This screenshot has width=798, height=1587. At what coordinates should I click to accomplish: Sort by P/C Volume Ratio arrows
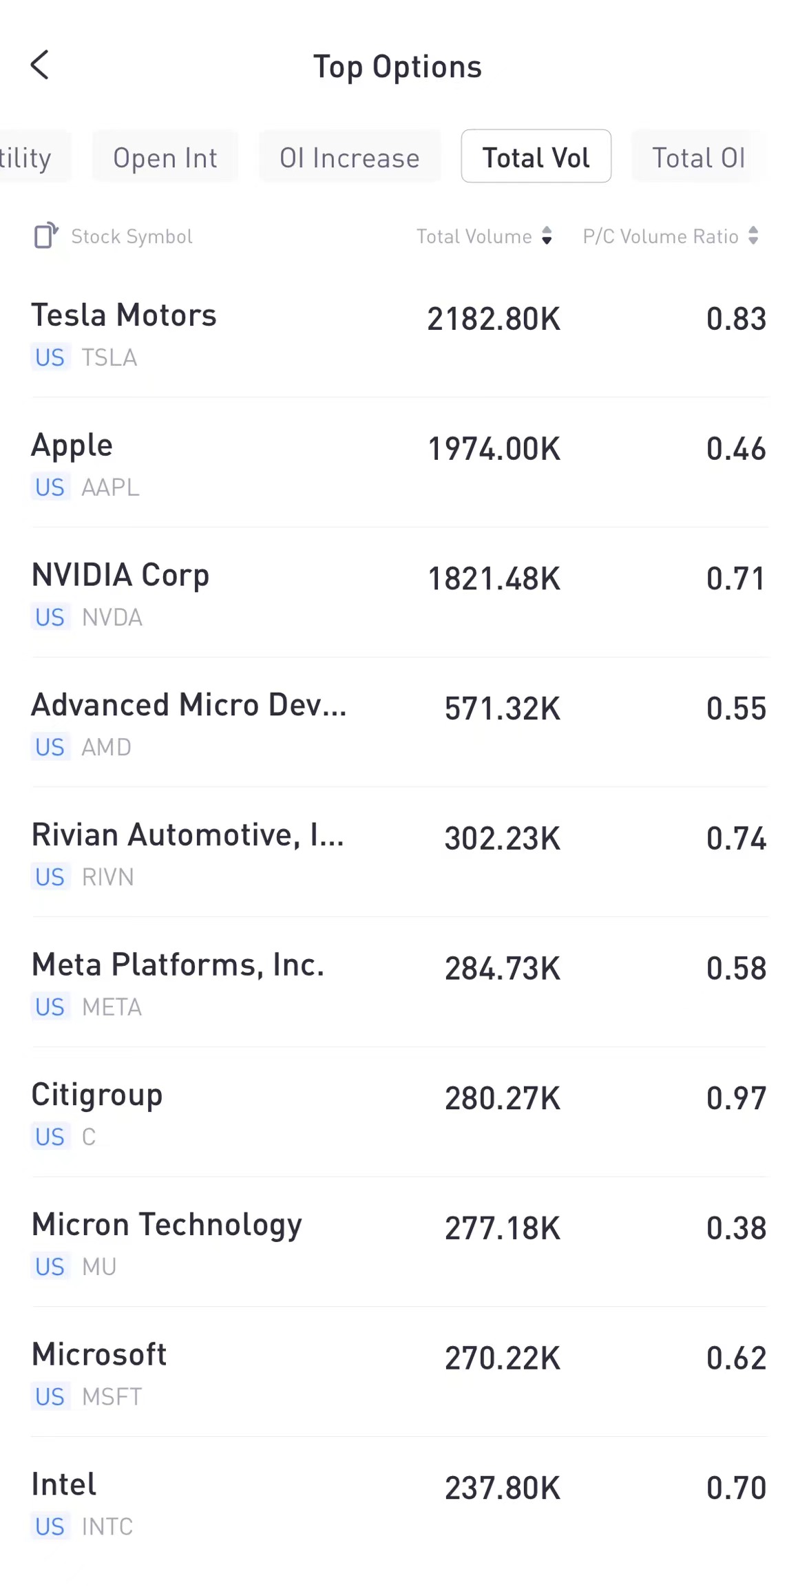pyautogui.click(x=753, y=236)
